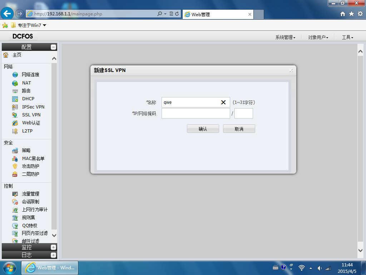Refresh the page with reload icon
366x275 pixels.
point(177,14)
